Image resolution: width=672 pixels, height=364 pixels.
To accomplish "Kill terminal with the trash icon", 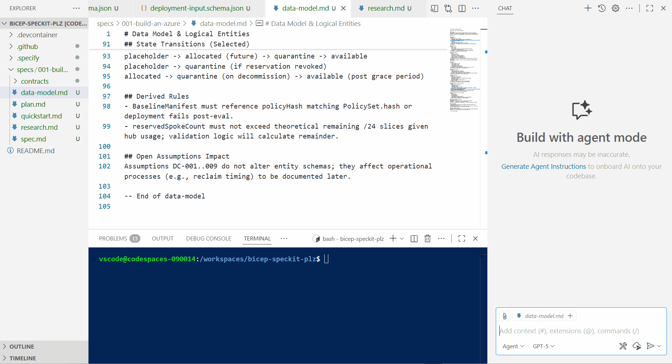I will click(x=427, y=239).
